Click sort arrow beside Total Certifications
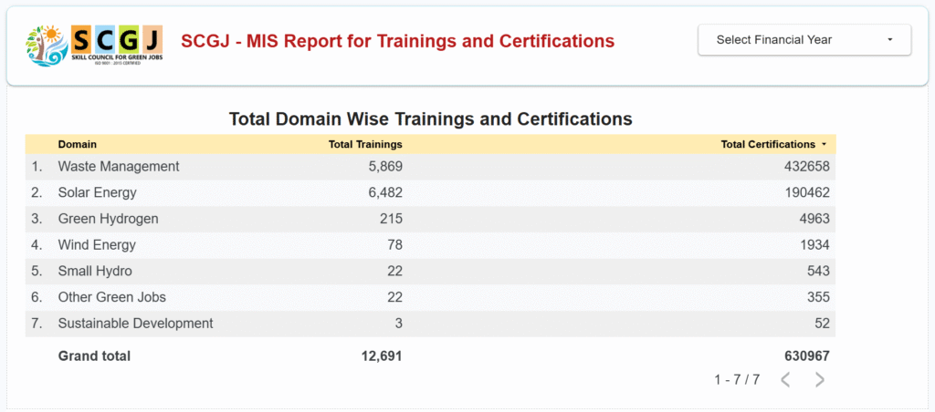The image size is (935, 412). [x=824, y=145]
